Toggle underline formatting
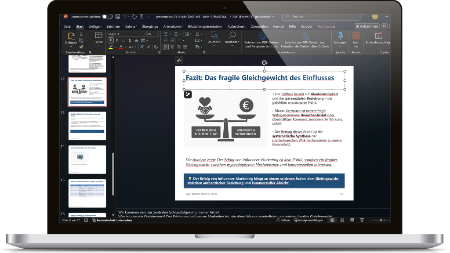The width and height of the screenshot is (450, 253). tap(123, 39)
